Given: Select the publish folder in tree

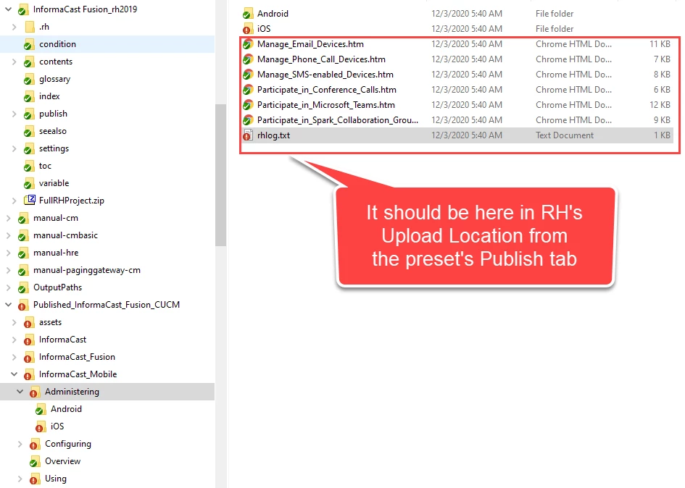Looking at the screenshot, I should click(x=53, y=114).
